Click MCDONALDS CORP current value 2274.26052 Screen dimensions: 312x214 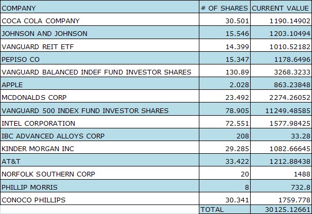(x=281, y=96)
